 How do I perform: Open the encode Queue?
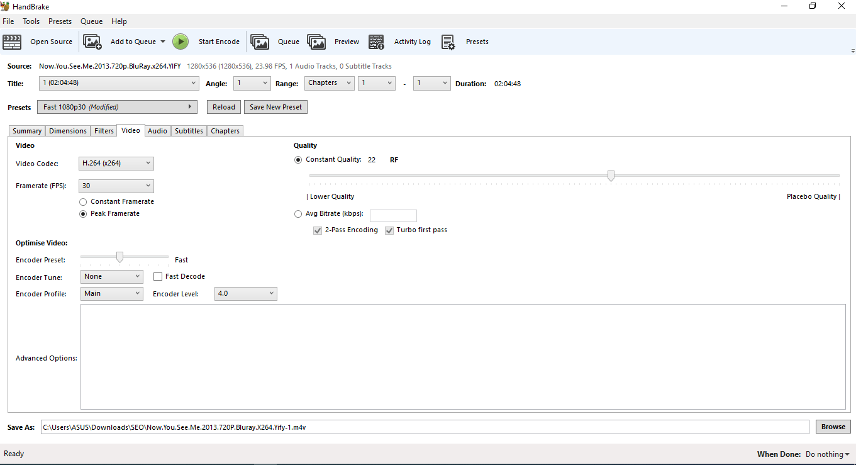(277, 42)
